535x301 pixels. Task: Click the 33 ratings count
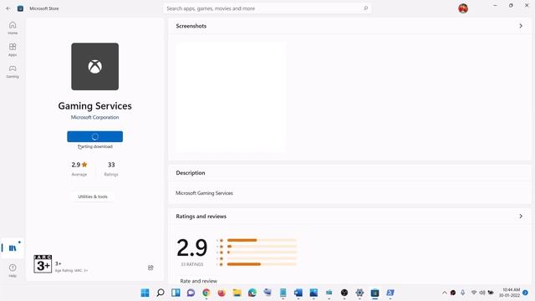coord(111,169)
